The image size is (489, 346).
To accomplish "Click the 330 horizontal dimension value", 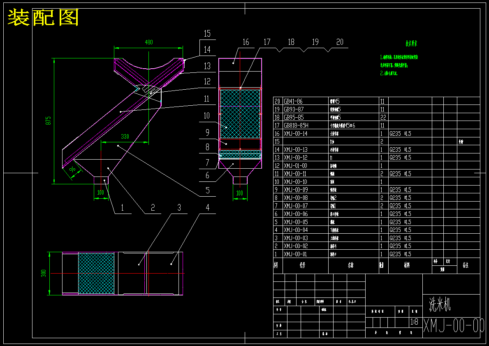I will (x=125, y=137).
